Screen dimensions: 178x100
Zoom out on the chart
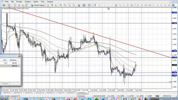click(x=65, y=5)
